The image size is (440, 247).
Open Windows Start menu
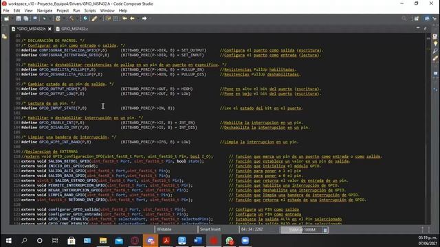(x=9, y=241)
